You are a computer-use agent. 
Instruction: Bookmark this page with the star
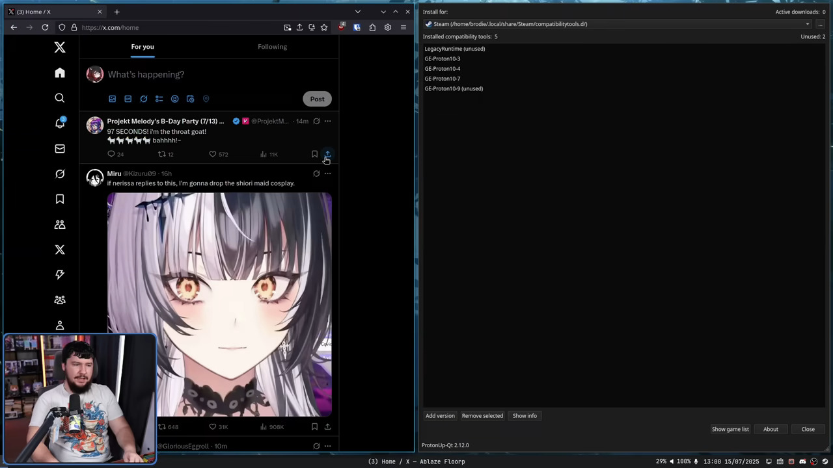point(324,27)
